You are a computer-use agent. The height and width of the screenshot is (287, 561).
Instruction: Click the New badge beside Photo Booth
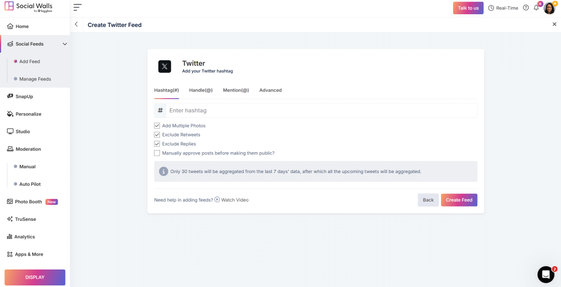[x=51, y=202]
